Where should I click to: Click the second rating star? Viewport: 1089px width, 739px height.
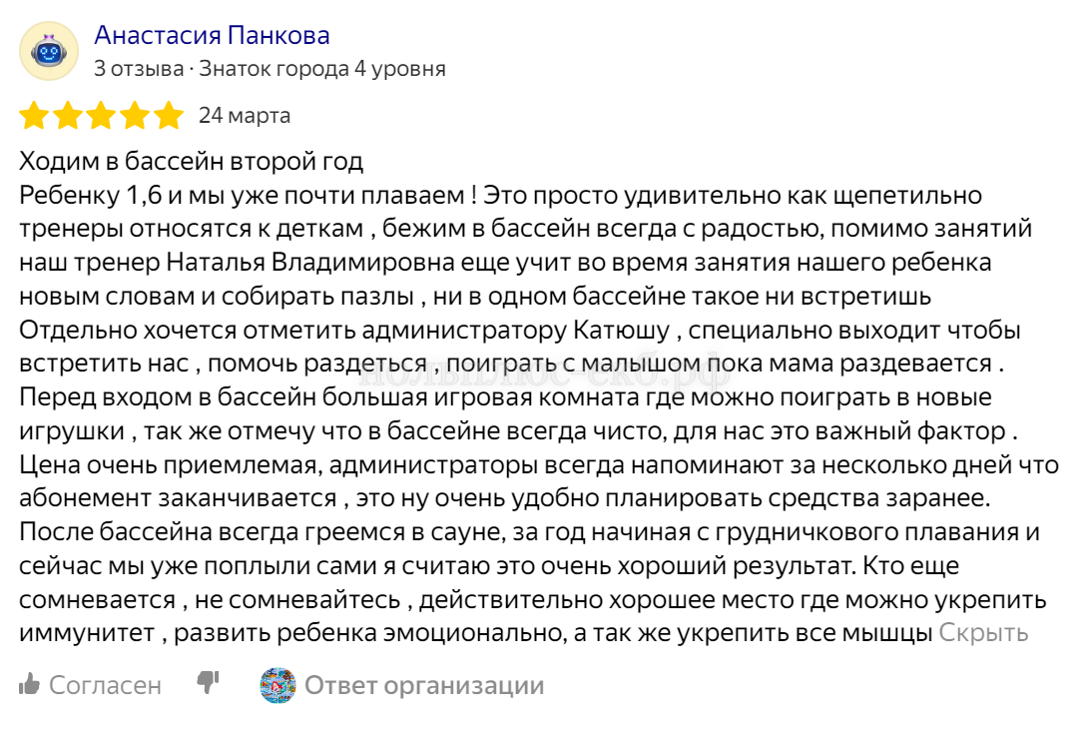click(68, 116)
